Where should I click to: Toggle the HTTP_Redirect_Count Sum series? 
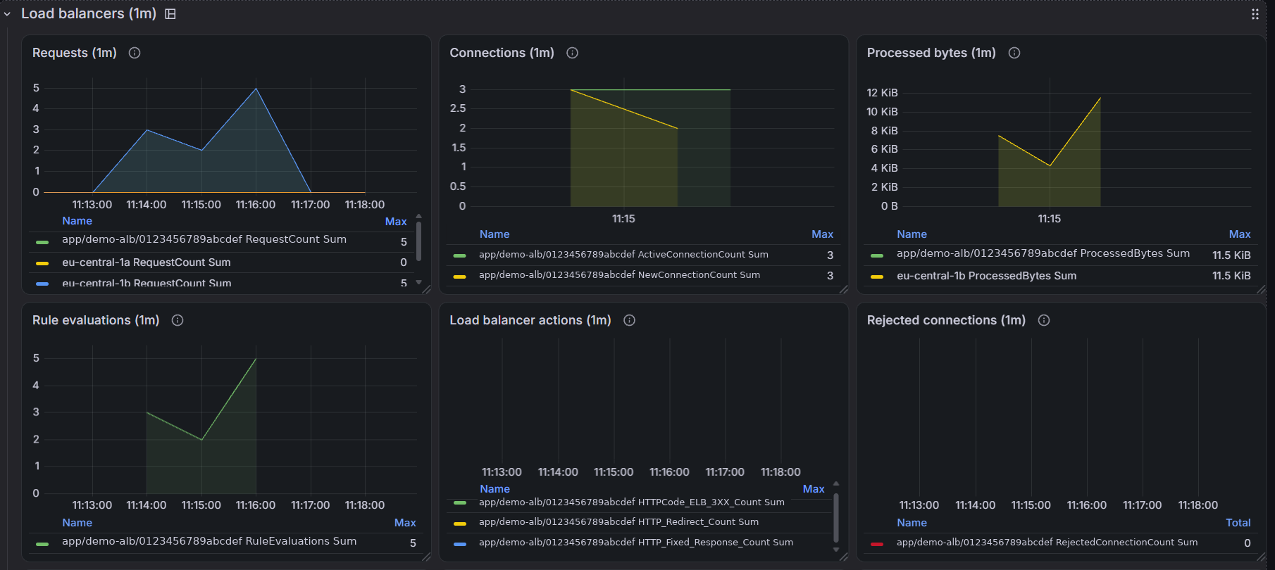pyautogui.click(x=618, y=522)
